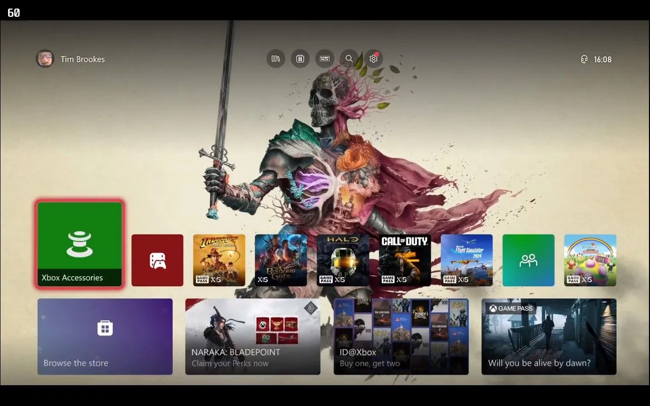The width and height of the screenshot is (650, 406).
Task: Open Halo: The Master Chief Collection tile
Action: click(x=342, y=260)
